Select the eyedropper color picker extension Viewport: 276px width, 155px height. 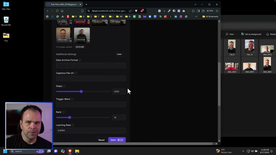point(169,11)
